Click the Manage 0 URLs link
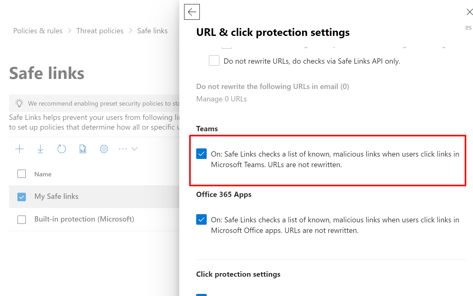 (x=221, y=99)
